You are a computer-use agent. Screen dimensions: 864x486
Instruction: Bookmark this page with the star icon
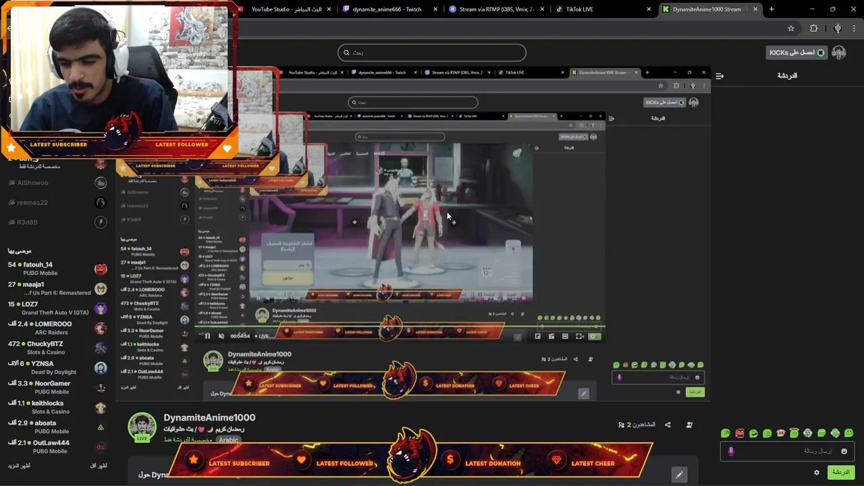point(791,28)
